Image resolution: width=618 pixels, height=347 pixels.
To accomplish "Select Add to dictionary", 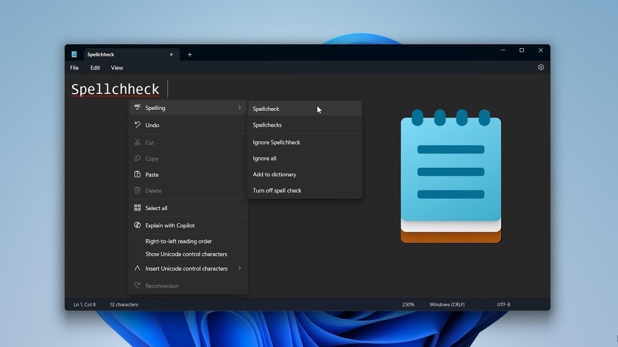I will point(305,174).
